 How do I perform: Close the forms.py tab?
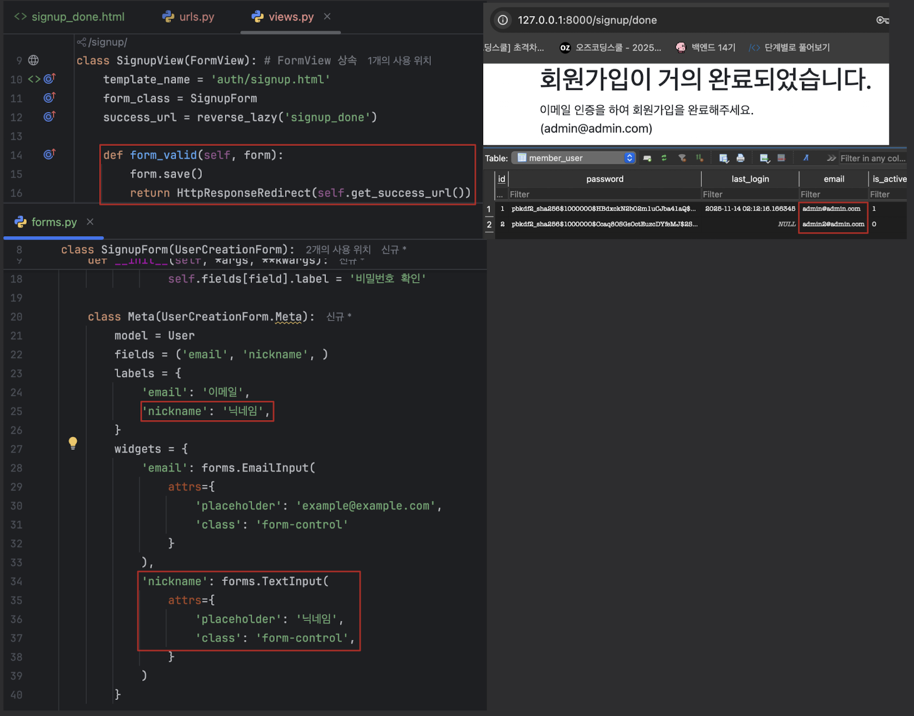click(90, 222)
